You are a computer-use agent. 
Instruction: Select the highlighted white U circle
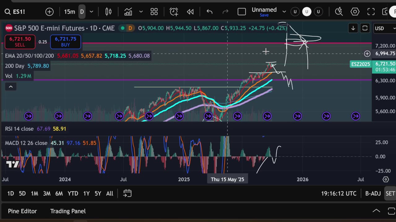coord(307,12)
